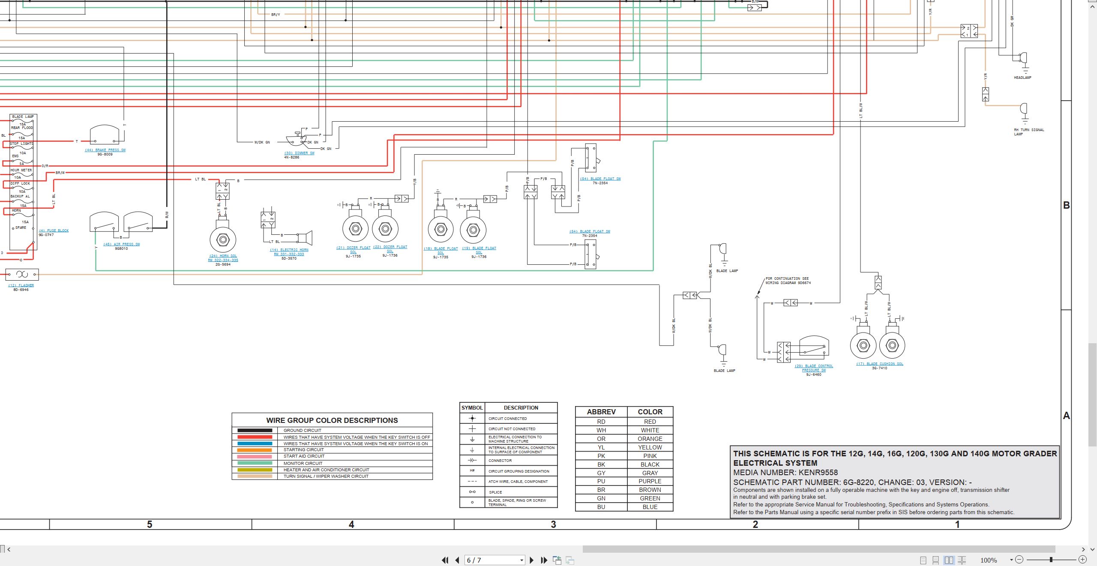The image size is (1097, 566).
Task: Open the (12) FLASHER component link
Action: pyautogui.click(x=21, y=285)
